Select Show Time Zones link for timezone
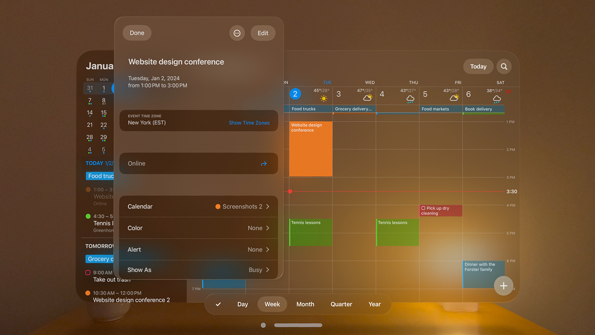The height and width of the screenshot is (335, 595). (x=249, y=123)
